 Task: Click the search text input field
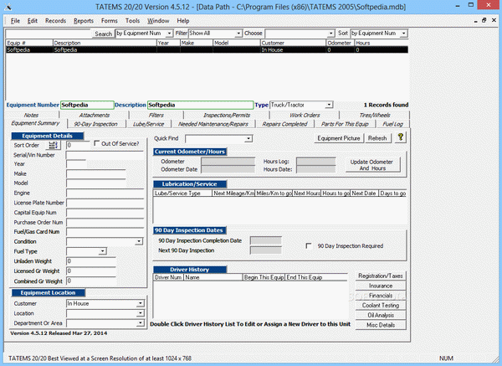(49, 34)
